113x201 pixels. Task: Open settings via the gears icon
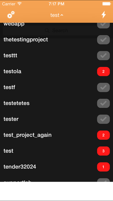tap(11, 15)
